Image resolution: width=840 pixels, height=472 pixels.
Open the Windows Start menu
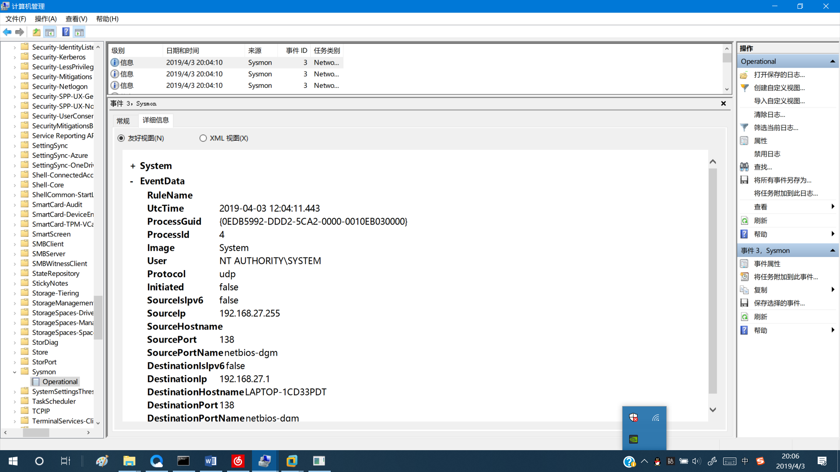tap(13, 461)
